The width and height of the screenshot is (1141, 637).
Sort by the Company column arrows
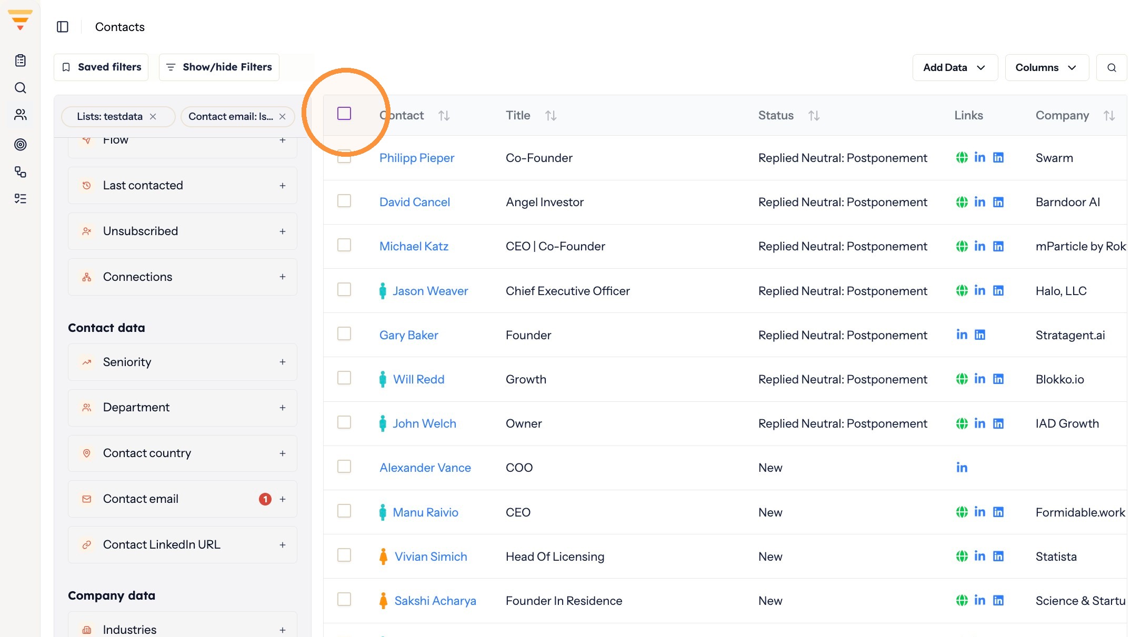(1109, 115)
